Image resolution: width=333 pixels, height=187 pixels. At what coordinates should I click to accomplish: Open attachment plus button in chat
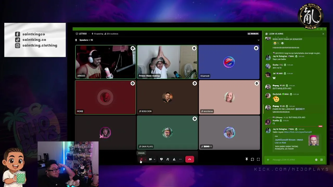click(x=268, y=160)
